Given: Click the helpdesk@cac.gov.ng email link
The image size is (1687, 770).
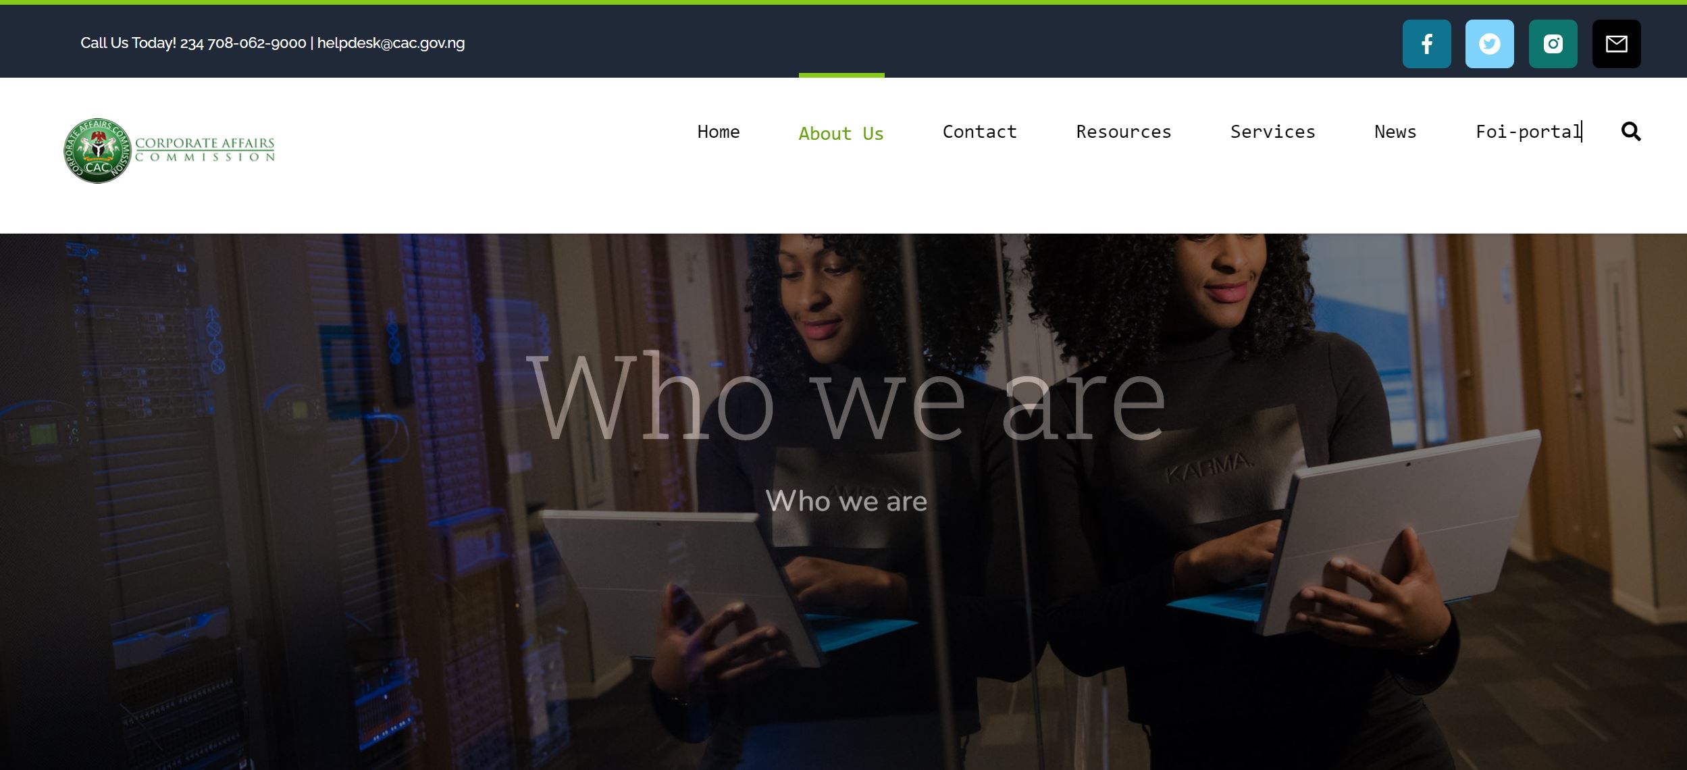Looking at the screenshot, I should [390, 43].
